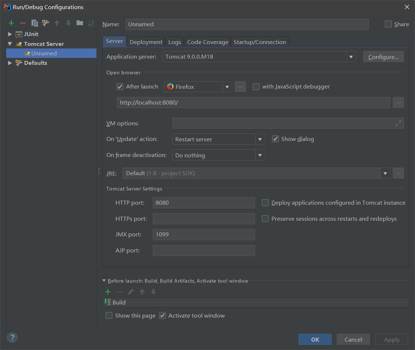This screenshot has height=350, width=415.
Task: Click the browse button beside the JRE field
Action: (x=398, y=173)
